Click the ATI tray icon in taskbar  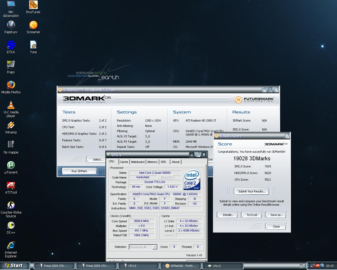[318, 266]
